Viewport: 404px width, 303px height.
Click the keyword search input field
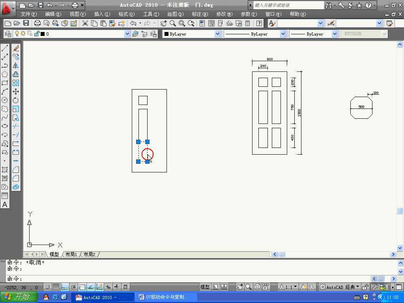288,5
